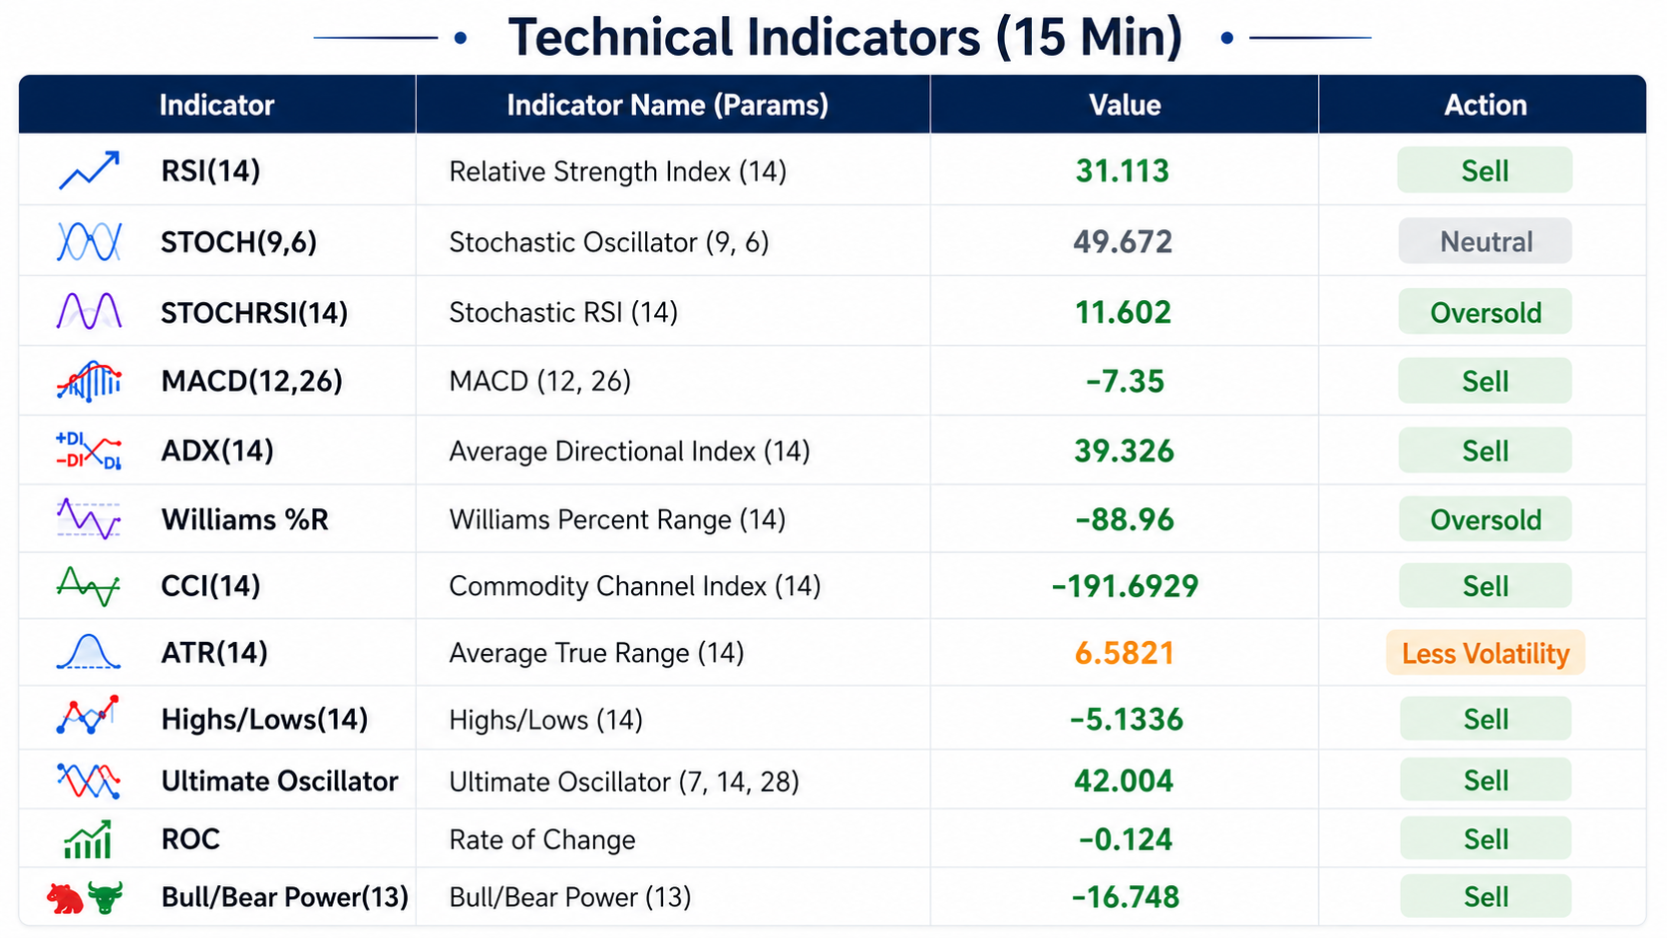Click the Less Volatility badge for ATR
The image size is (1667, 938).
click(1485, 653)
